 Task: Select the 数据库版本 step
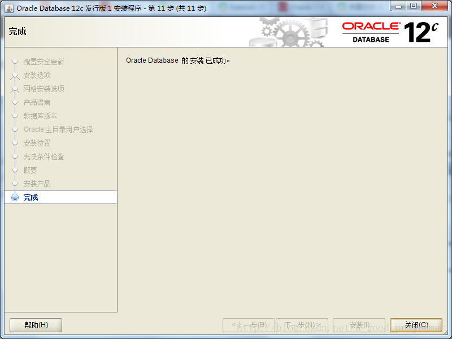40,116
